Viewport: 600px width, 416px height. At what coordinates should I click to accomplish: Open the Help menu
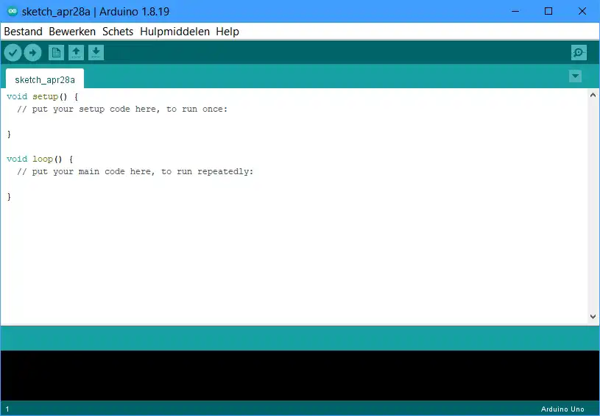pyautogui.click(x=227, y=32)
